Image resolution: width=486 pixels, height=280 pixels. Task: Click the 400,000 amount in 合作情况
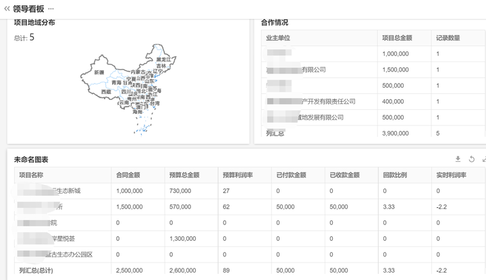tap(393, 101)
